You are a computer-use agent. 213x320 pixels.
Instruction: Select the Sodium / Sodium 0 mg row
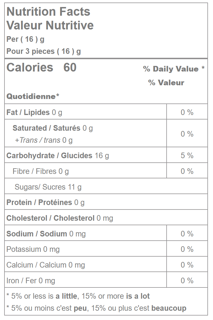46,234
